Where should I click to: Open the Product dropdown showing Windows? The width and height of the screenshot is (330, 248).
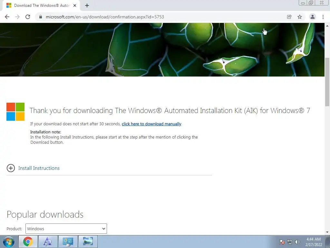pyautogui.click(x=66, y=229)
